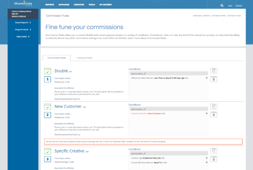The width and height of the screenshot is (253, 170).
Task: Copy the New Customer rule
Action: pyautogui.click(x=214, y=106)
